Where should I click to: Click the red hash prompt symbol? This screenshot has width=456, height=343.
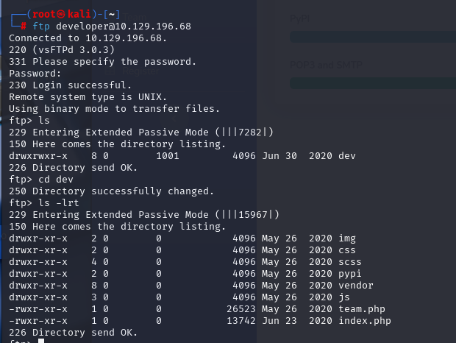point(24,26)
